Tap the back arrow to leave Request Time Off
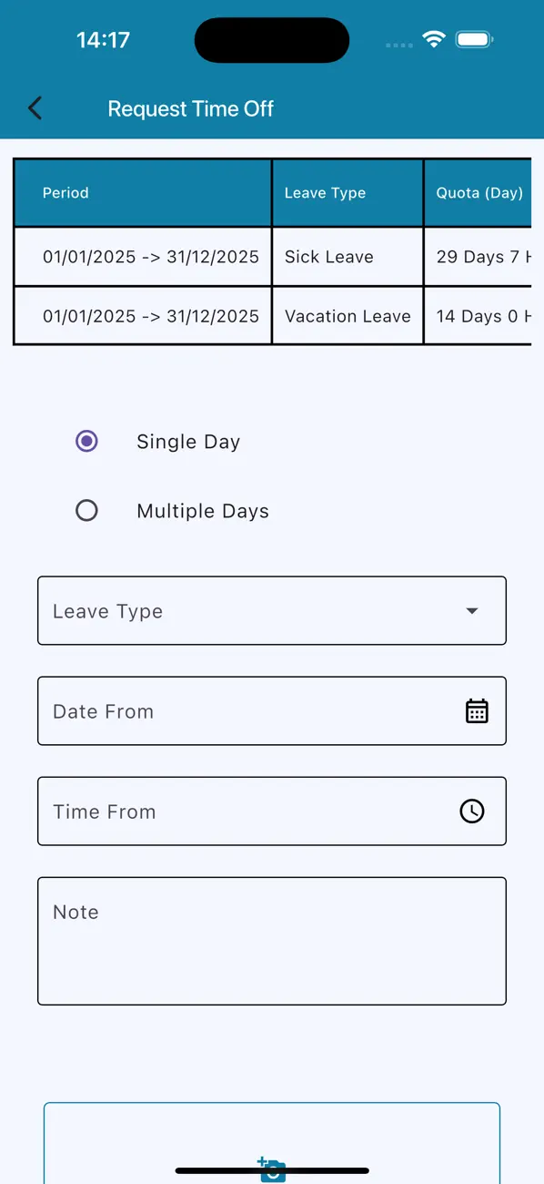544x1184 pixels. (35, 107)
